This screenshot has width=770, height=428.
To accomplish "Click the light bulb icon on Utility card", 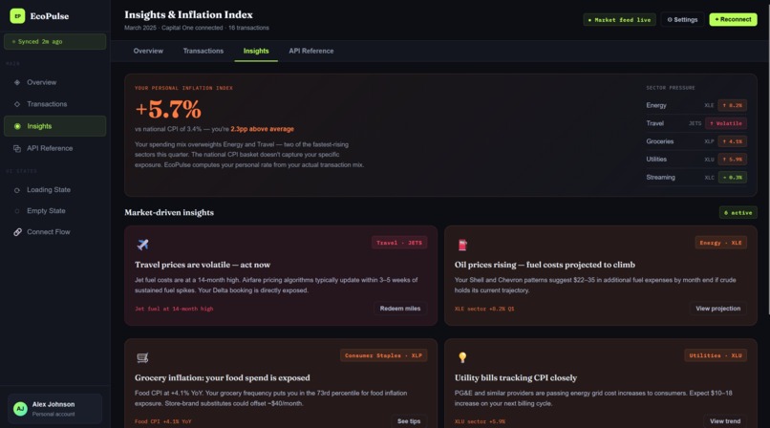I will coord(462,357).
